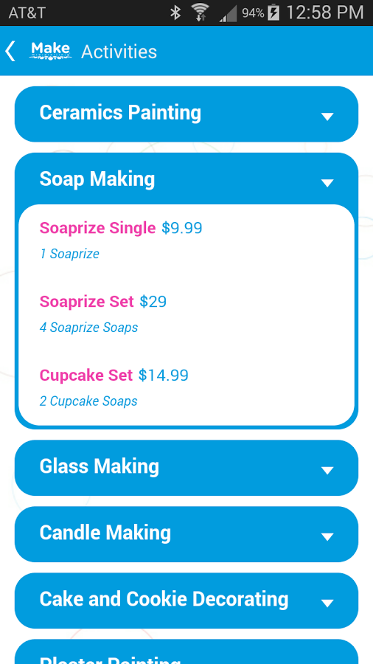
Task: Open the partially visible Plaster Painting category
Action: pos(186,651)
